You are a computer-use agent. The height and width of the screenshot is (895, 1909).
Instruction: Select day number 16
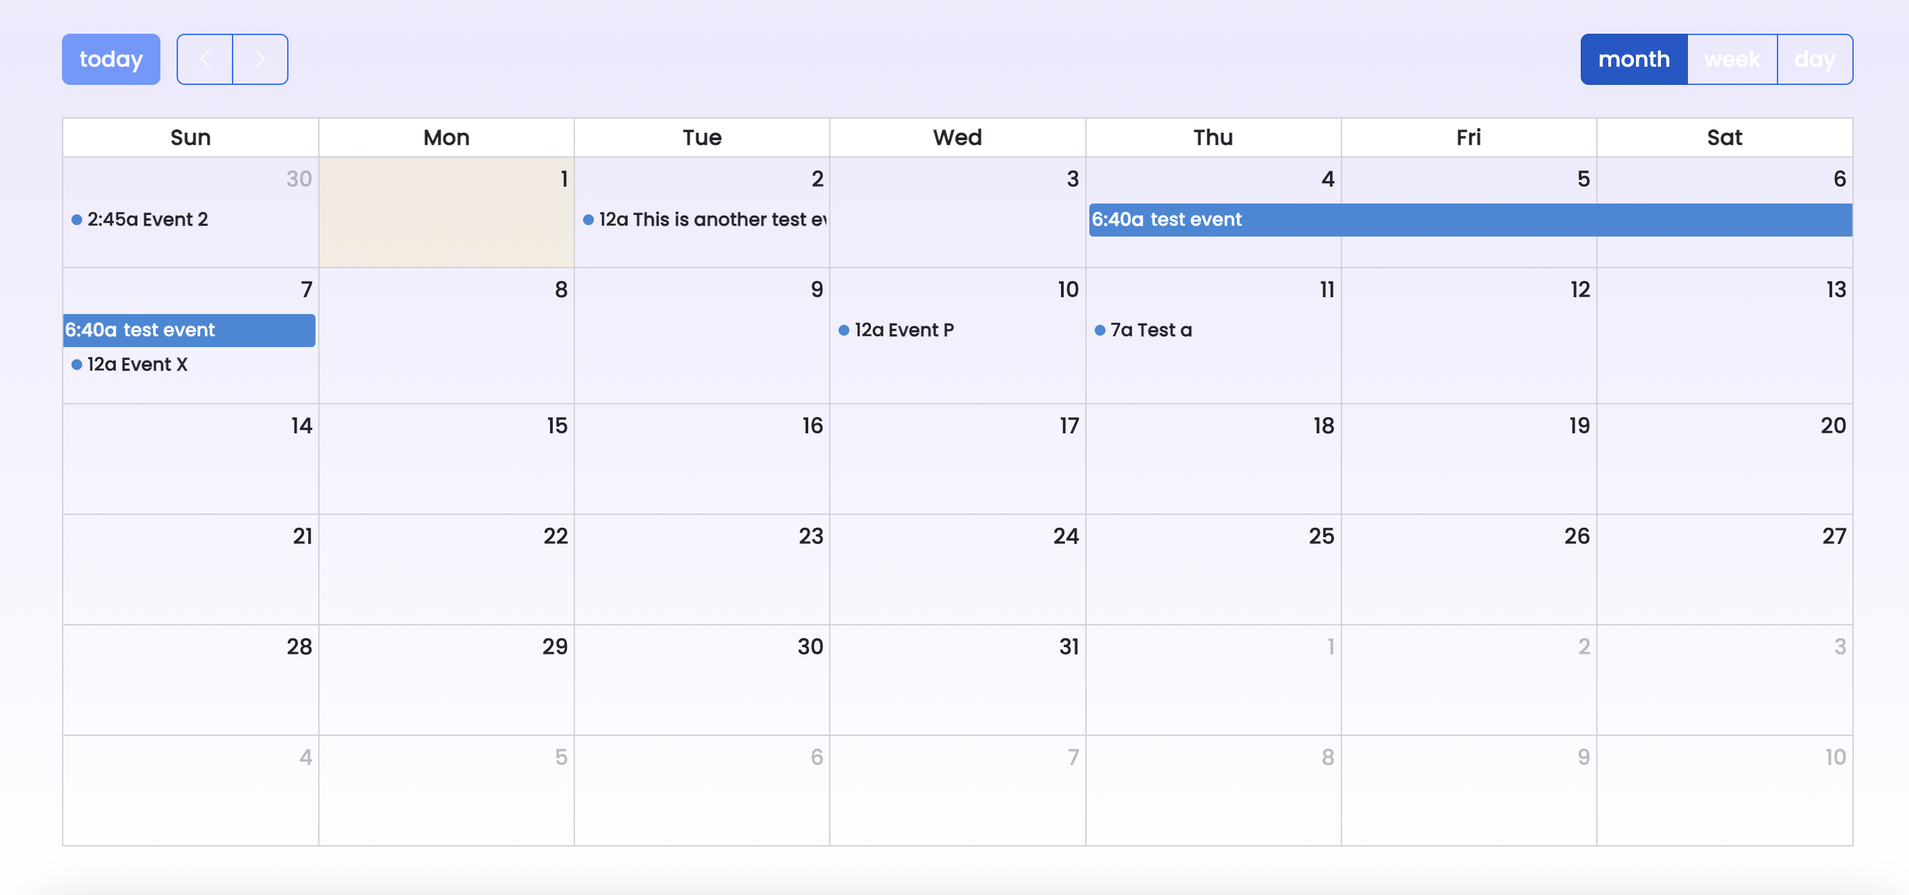[x=812, y=426]
